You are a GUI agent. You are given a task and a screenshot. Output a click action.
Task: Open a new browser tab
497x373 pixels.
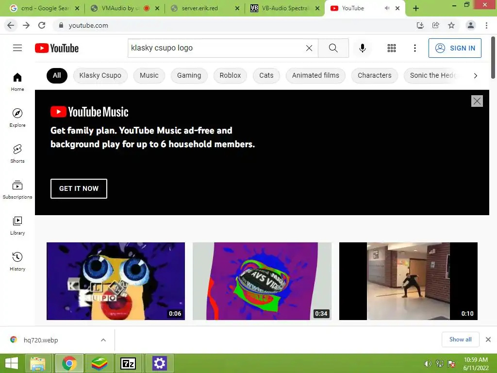tap(416, 9)
